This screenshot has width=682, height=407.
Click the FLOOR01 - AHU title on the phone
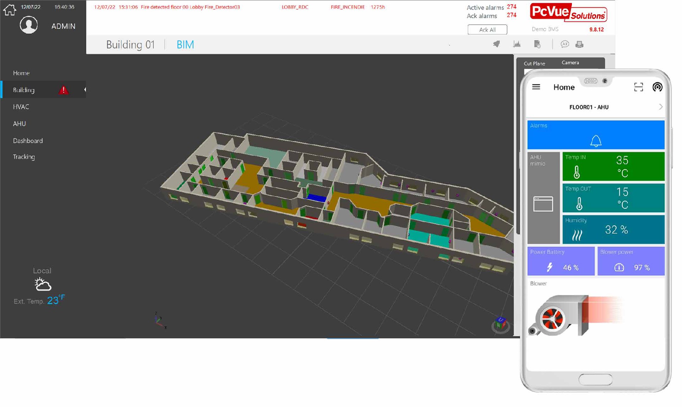pos(589,107)
